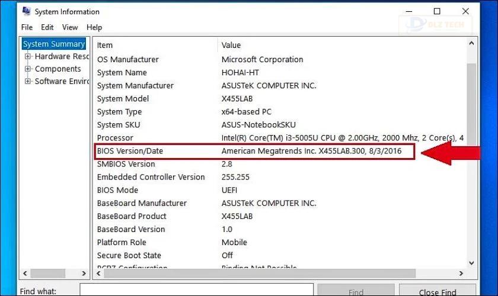Expand the Hardware Resources tree node
Viewport: 498px width, 296px height.
28,56
